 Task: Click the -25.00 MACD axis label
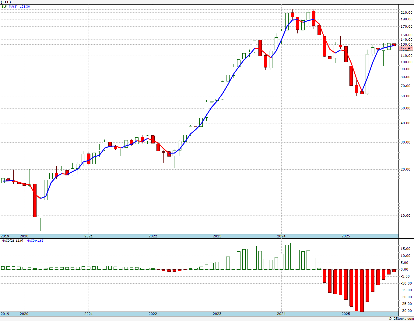[406, 304]
